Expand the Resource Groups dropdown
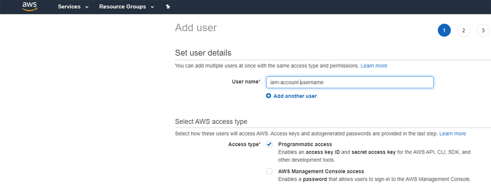491x191 pixels. [x=127, y=6]
